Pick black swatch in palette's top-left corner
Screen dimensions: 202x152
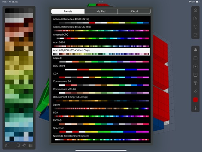[7, 11]
